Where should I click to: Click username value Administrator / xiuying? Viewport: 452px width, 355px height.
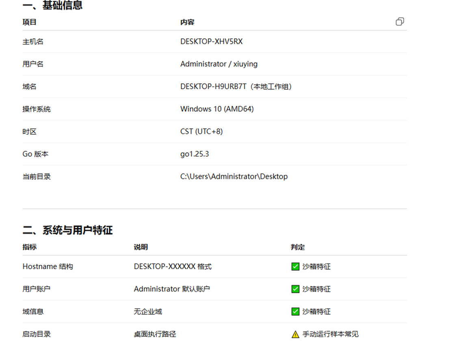click(x=219, y=64)
